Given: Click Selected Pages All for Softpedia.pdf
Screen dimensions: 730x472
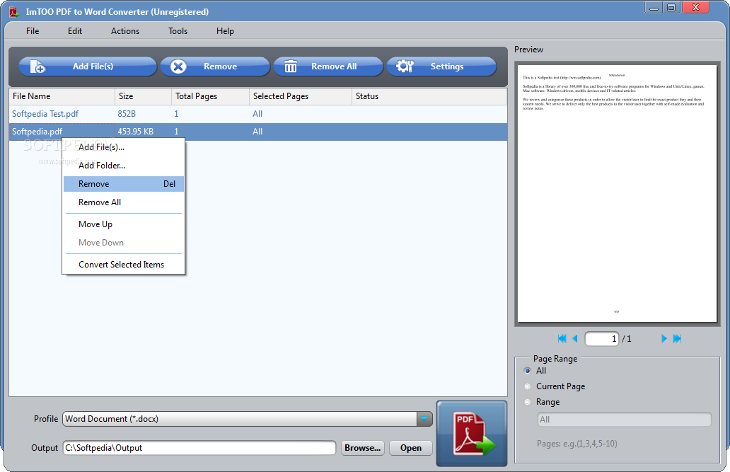Looking at the screenshot, I should [257, 132].
